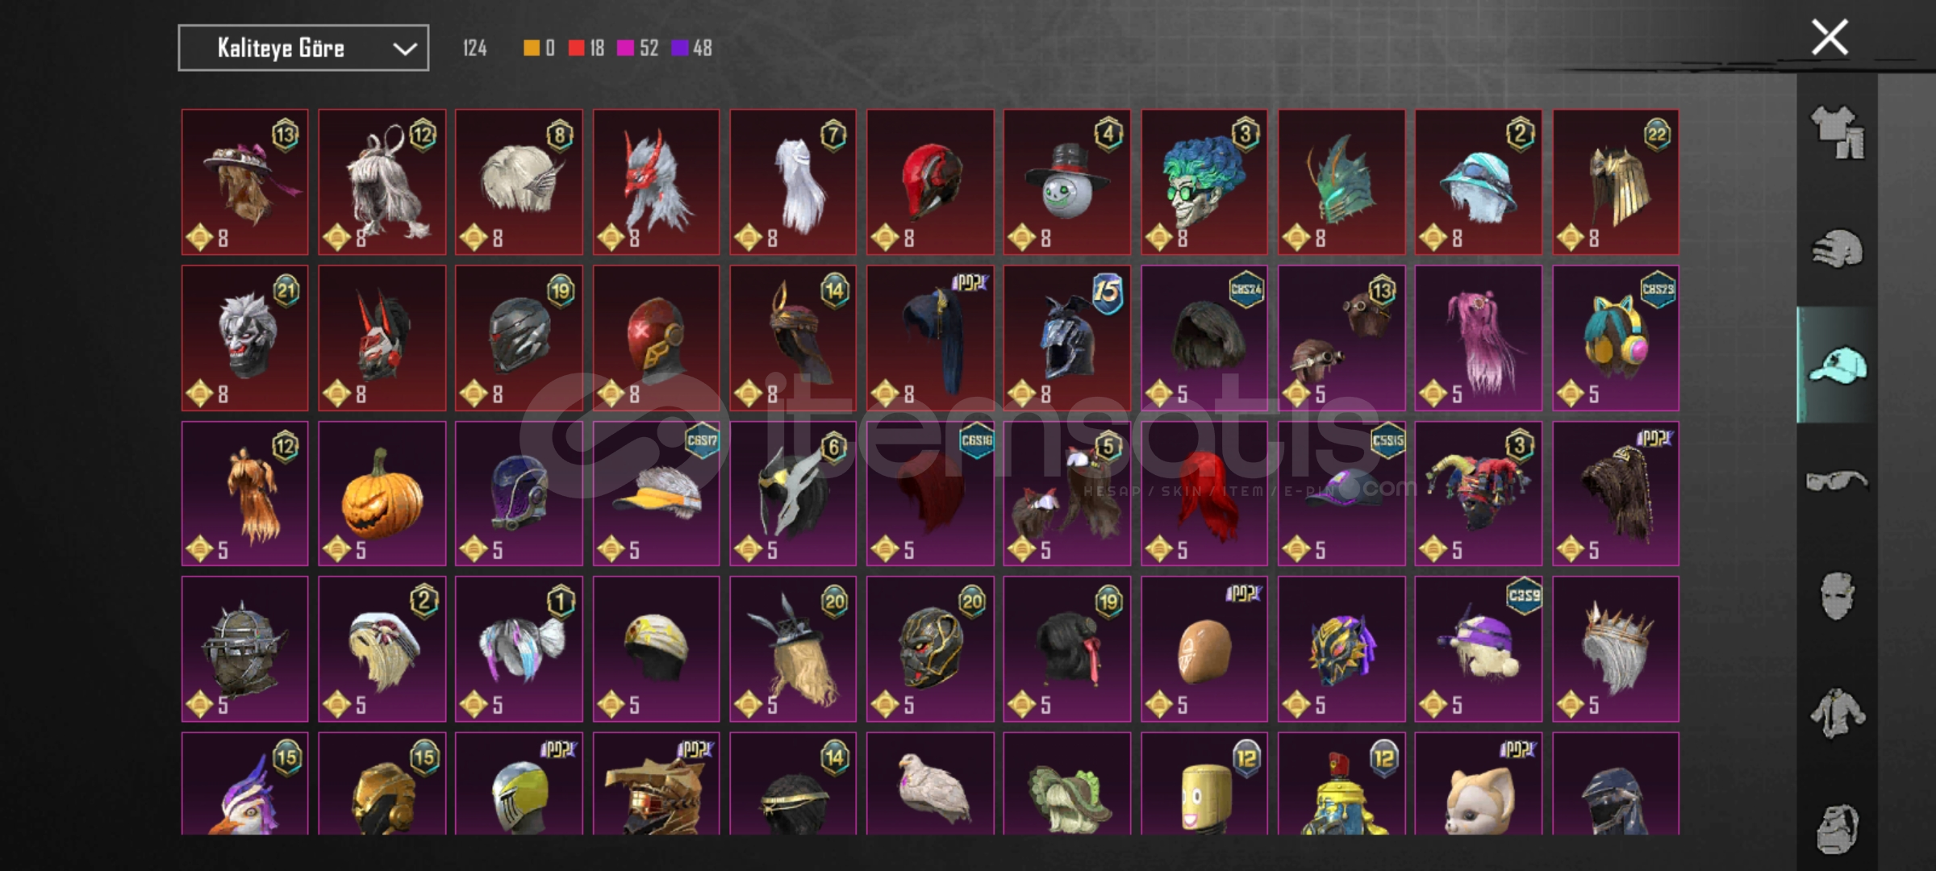
Task: Close the inventory with the X
Action: (1830, 38)
